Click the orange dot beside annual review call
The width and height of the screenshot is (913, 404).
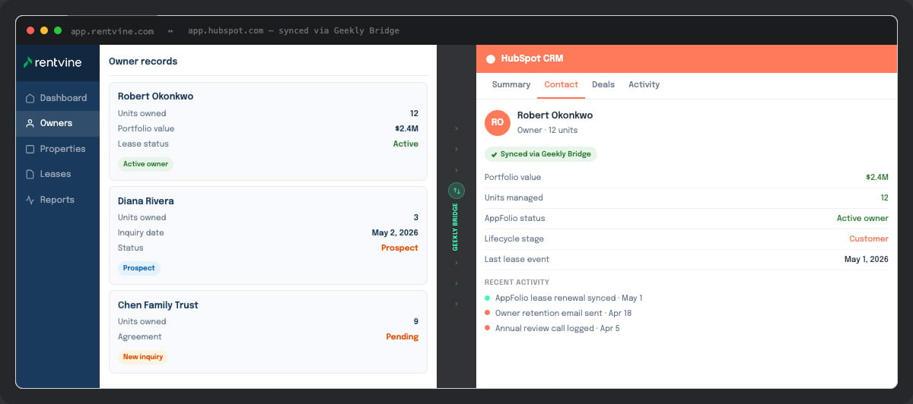click(x=487, y=328)
